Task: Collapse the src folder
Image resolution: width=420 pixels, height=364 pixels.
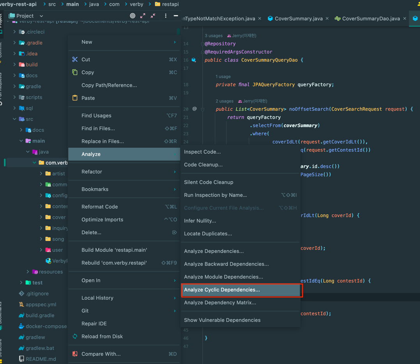Action: point(14,119)
